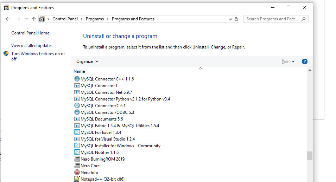The image size is (336, 182).
Task: Open the Organize dropdown menu
Action: point(87,61)
